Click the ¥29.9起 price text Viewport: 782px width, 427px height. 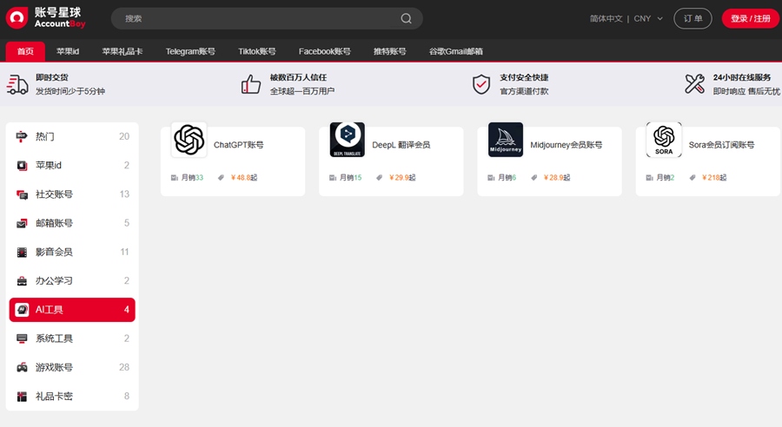(402, 177)
